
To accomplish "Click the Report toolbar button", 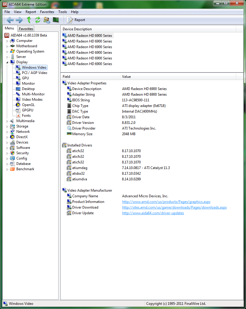I will click(76, 20).
